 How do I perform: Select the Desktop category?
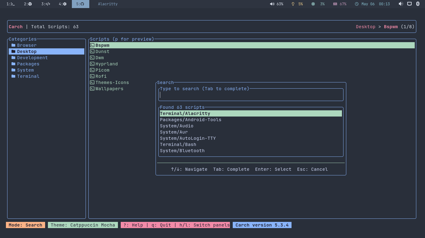[x=46, y=51]
